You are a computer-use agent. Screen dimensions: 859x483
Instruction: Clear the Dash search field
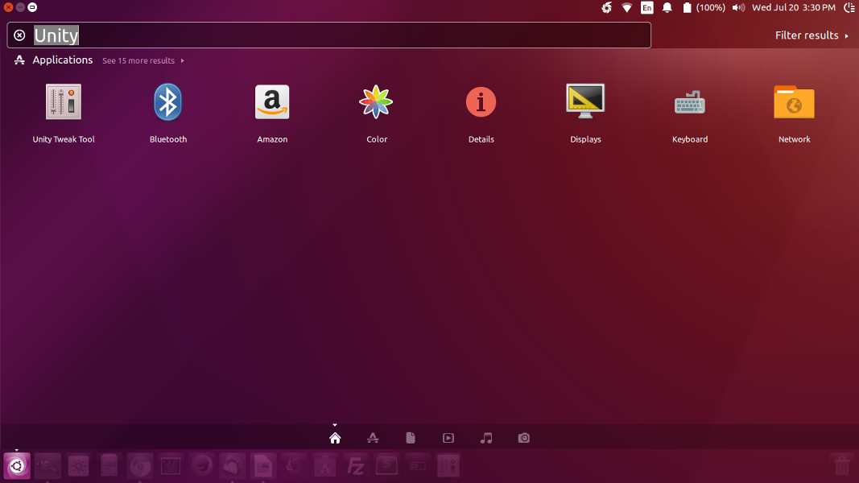point(19,35)
